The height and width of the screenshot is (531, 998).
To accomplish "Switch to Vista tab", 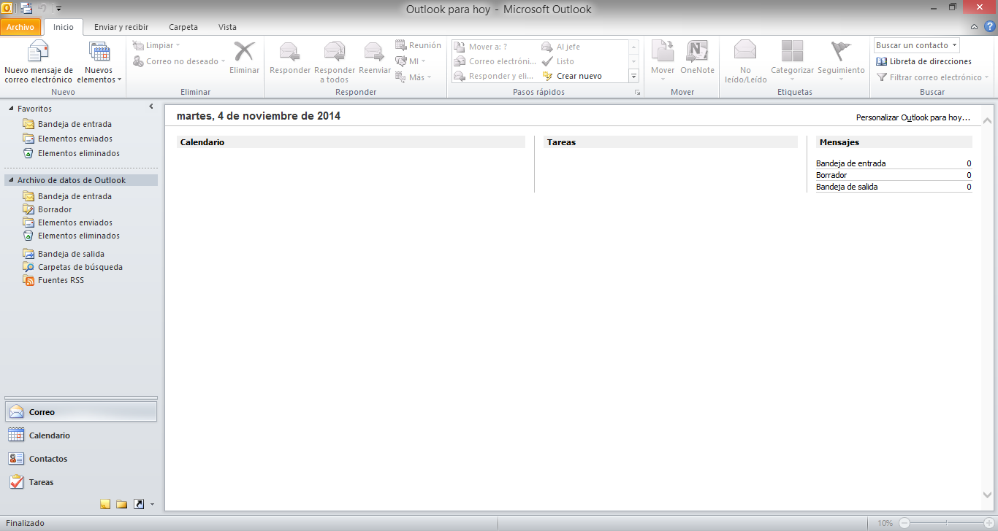I will click(227, 27).
